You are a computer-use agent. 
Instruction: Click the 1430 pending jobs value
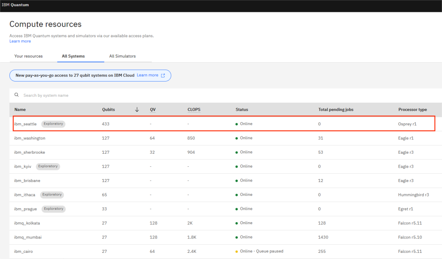click(x=323, y=237)
